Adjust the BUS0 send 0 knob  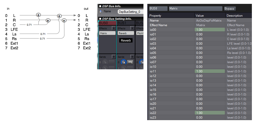click(105, 62)
